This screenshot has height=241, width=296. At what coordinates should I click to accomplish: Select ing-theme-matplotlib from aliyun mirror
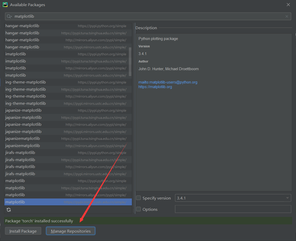click(x=68, y=96)
